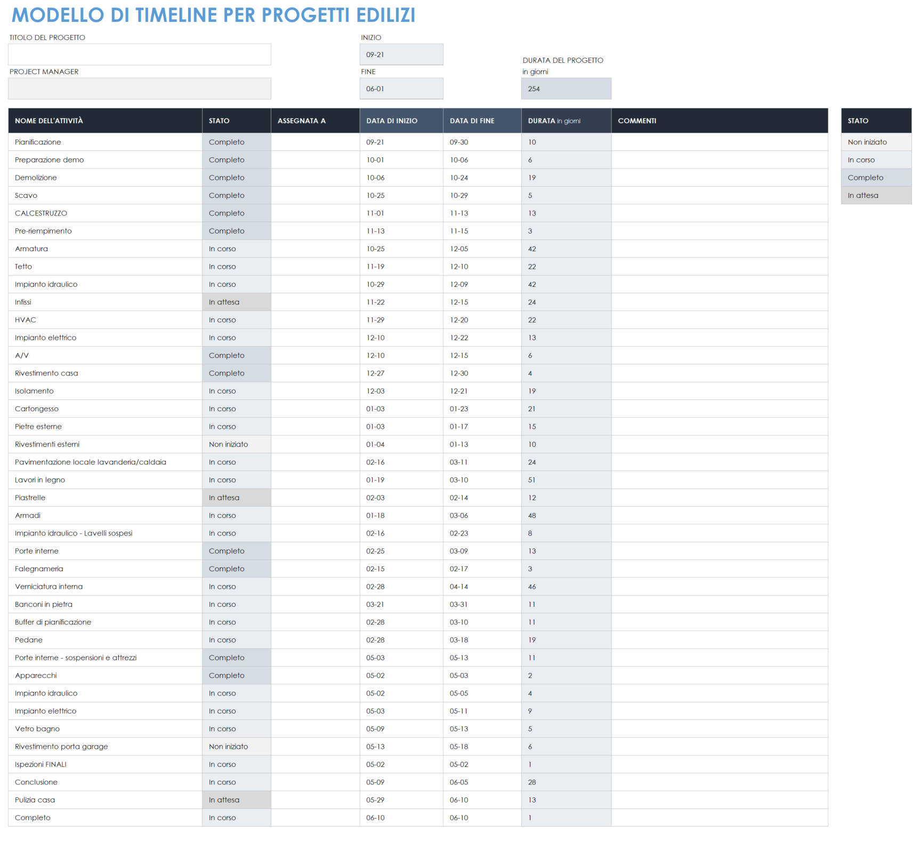This screenshot has height=841, width=921.
Task: Click start date 12-03 of Isolamento row
Action: click(x=401, y=391)
